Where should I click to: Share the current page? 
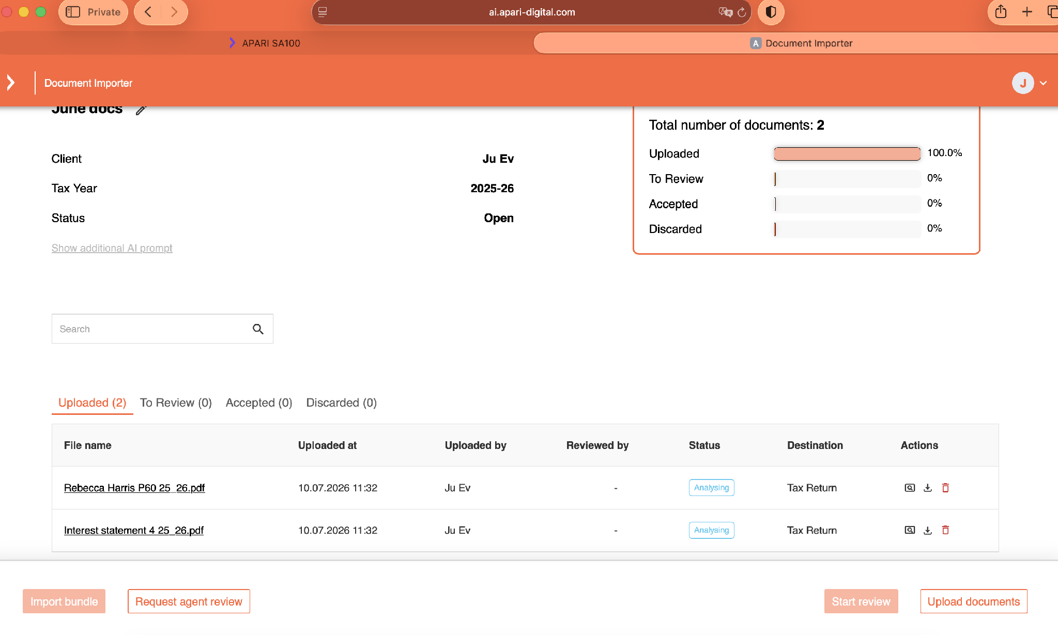pos(1001,12)
